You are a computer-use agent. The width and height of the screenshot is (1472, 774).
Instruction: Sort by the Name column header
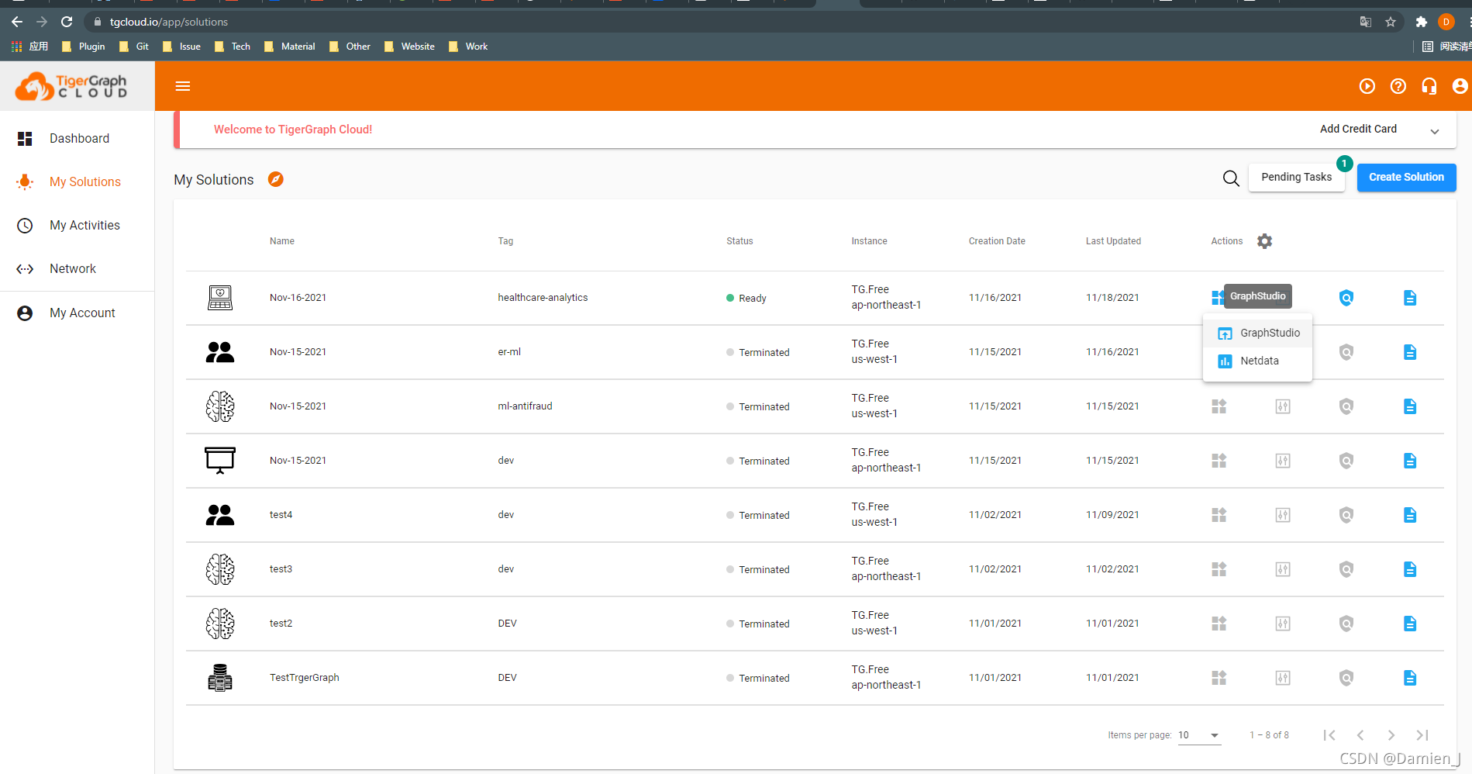tap(282, 241)
